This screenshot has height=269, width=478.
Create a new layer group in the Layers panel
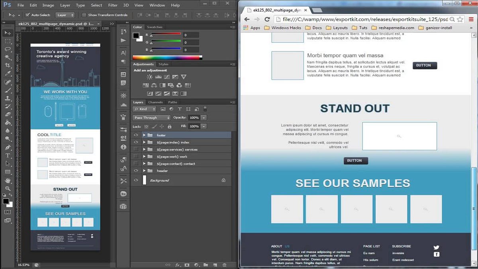[x=205, y=265]
